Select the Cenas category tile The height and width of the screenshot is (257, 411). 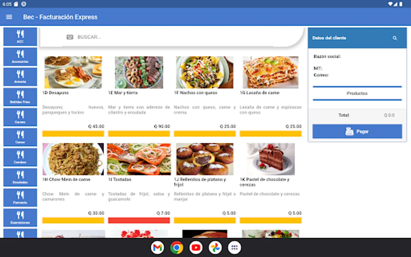20,137
